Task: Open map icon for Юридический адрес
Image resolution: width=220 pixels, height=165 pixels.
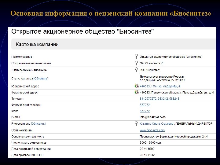Action: point(137,86)
